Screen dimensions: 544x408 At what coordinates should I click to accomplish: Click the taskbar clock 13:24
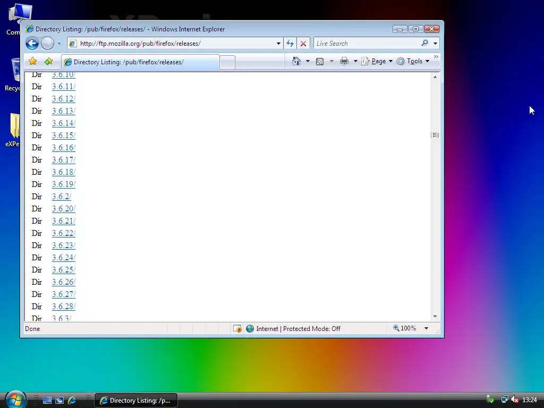click(x=530, y=400)
